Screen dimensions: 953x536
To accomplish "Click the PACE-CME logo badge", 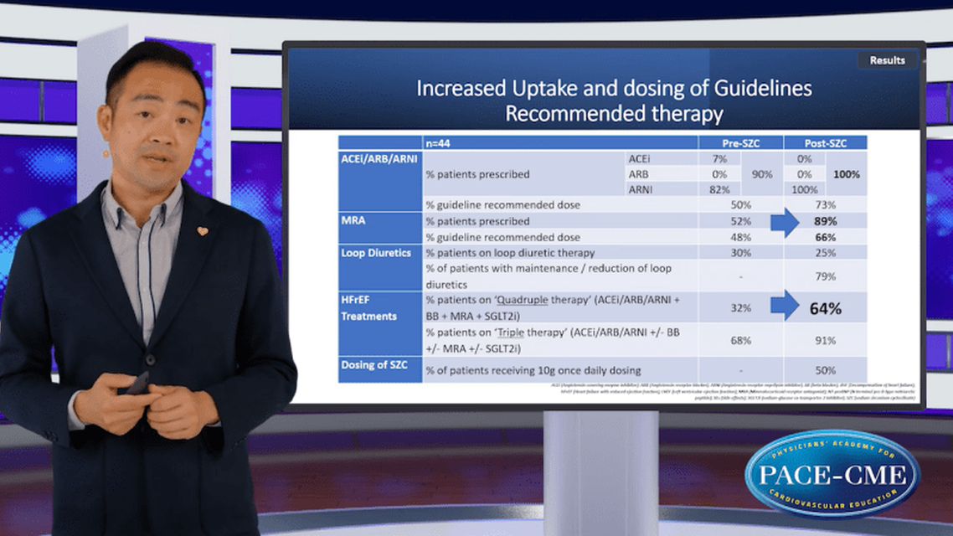I will click(x=832, y=474).
